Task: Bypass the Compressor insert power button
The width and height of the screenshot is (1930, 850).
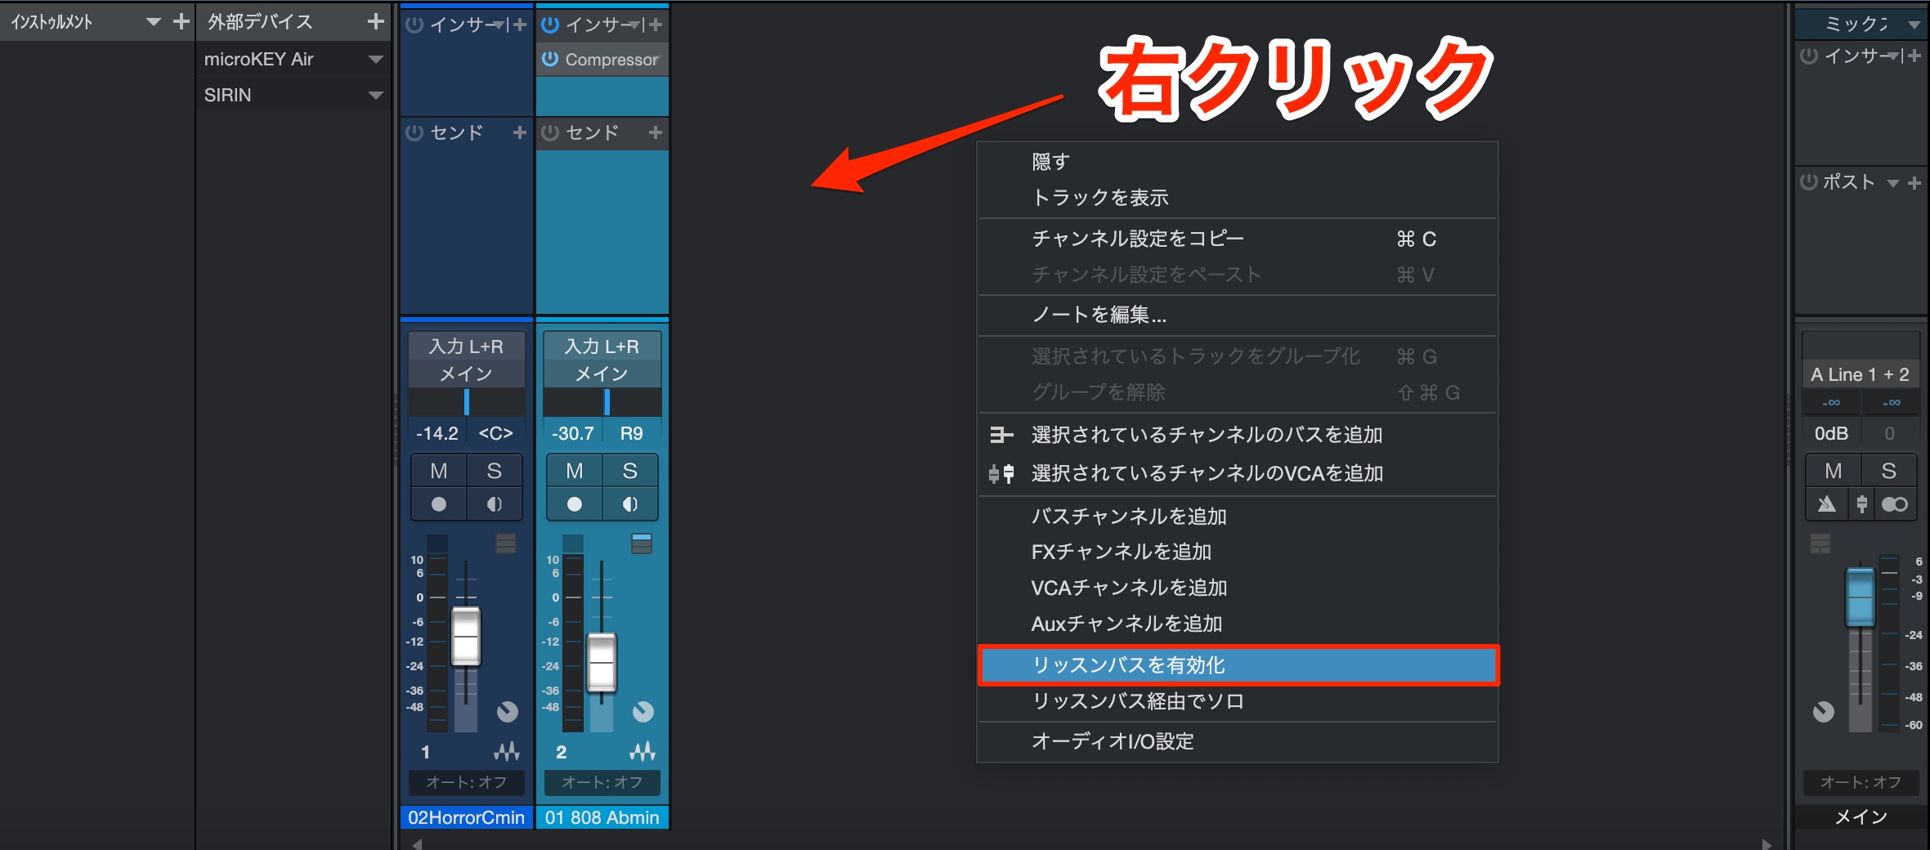Action: click(550, 59)
